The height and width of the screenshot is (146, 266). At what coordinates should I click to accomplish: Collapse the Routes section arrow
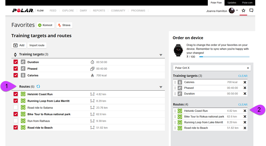coord(161,87)
